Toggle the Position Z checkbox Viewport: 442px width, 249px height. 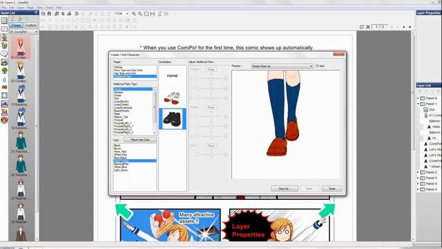click(x=197, y=98)
